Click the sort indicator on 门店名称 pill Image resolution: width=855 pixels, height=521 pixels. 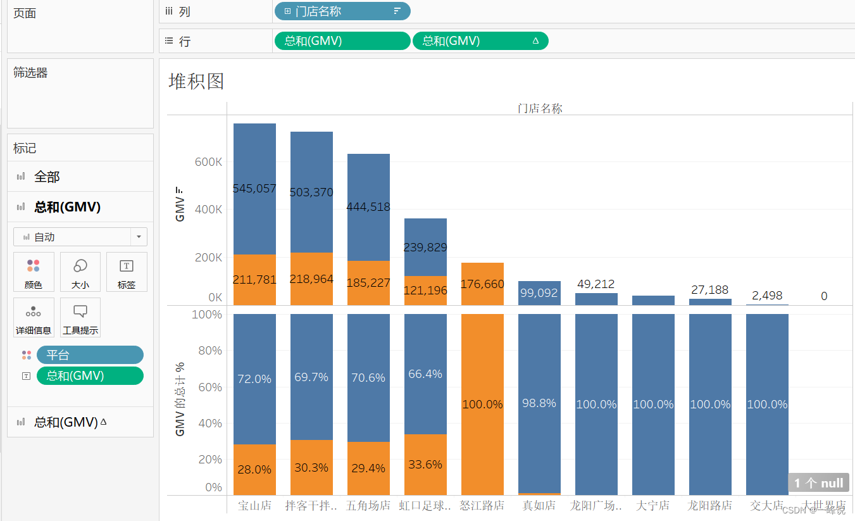pyautogui.click(x=397, y=11)
